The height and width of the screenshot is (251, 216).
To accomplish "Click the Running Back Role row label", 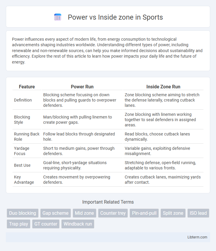I will [x=27, y=137].
